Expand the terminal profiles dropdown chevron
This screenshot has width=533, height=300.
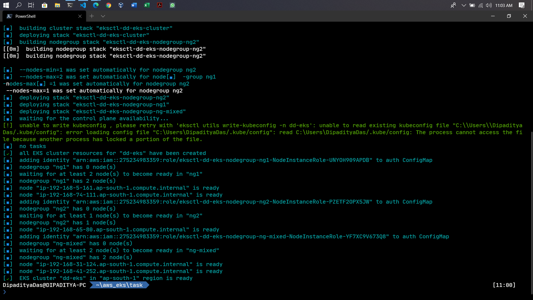point(103,16)
